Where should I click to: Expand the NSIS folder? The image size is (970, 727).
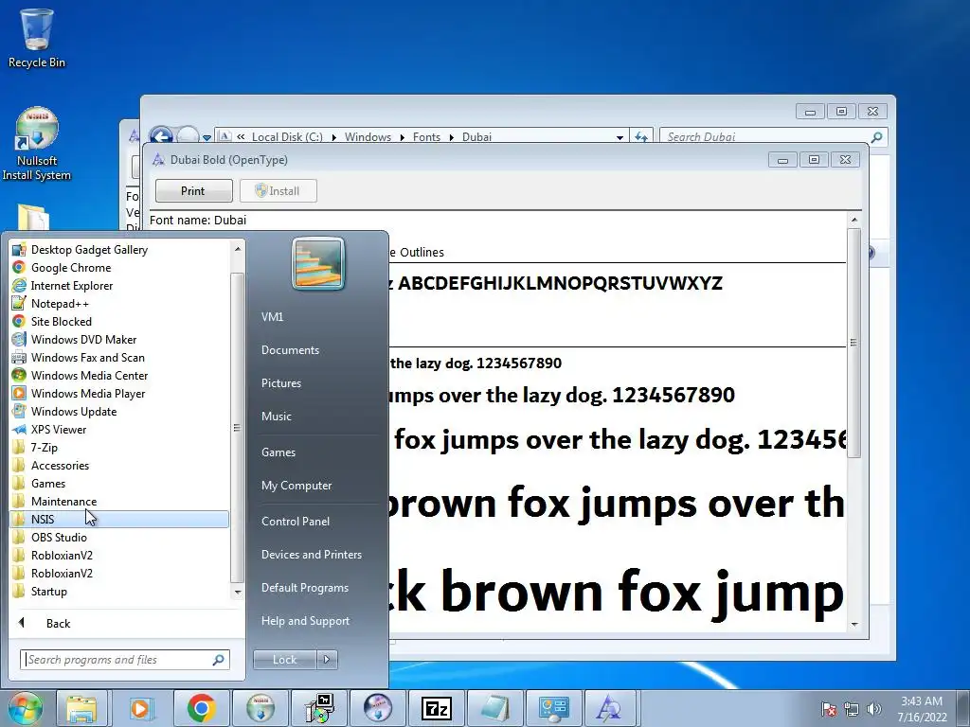119,520
